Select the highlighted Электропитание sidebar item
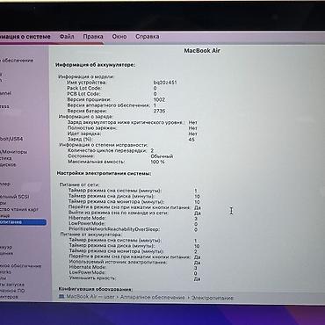Screen dimensions: 325x325 (x=23, y=222)
